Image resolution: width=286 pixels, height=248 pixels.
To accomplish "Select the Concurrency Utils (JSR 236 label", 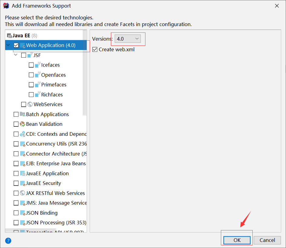I will click(56, 144).
